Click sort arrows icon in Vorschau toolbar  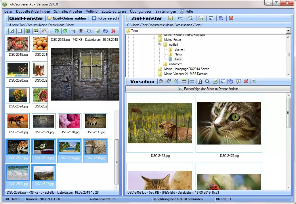(x=176, y=82)
